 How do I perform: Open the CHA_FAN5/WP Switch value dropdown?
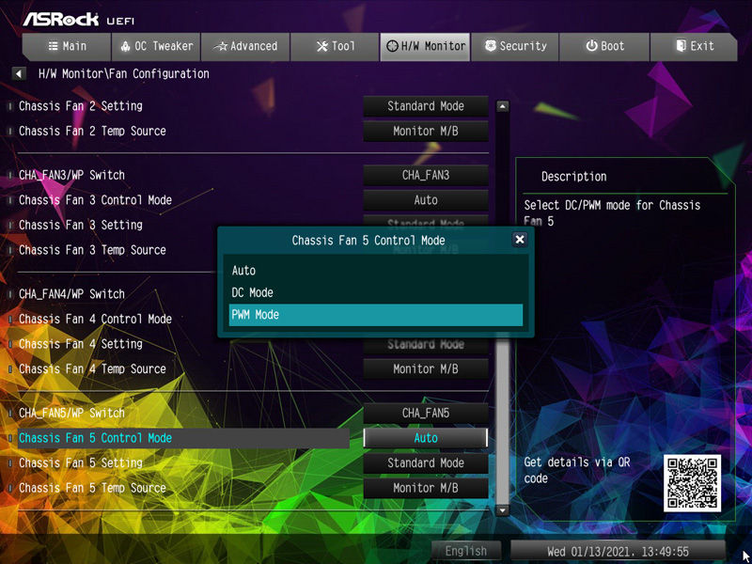pos(426,413)
